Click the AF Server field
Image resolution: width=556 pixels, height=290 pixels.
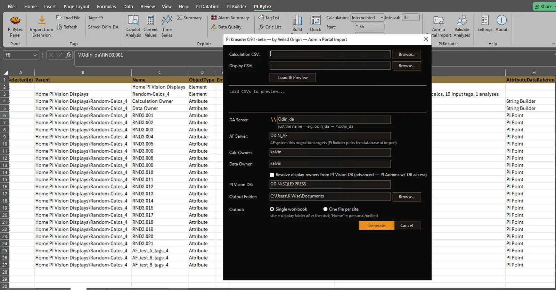330,136
